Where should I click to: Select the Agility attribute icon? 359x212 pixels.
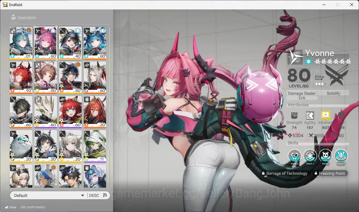[310, 116]
